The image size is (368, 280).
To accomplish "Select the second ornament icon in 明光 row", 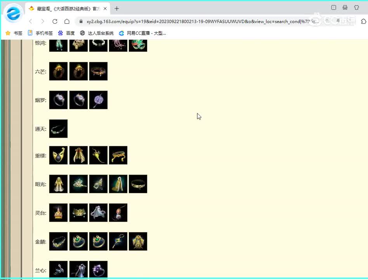I will point(98,184).
